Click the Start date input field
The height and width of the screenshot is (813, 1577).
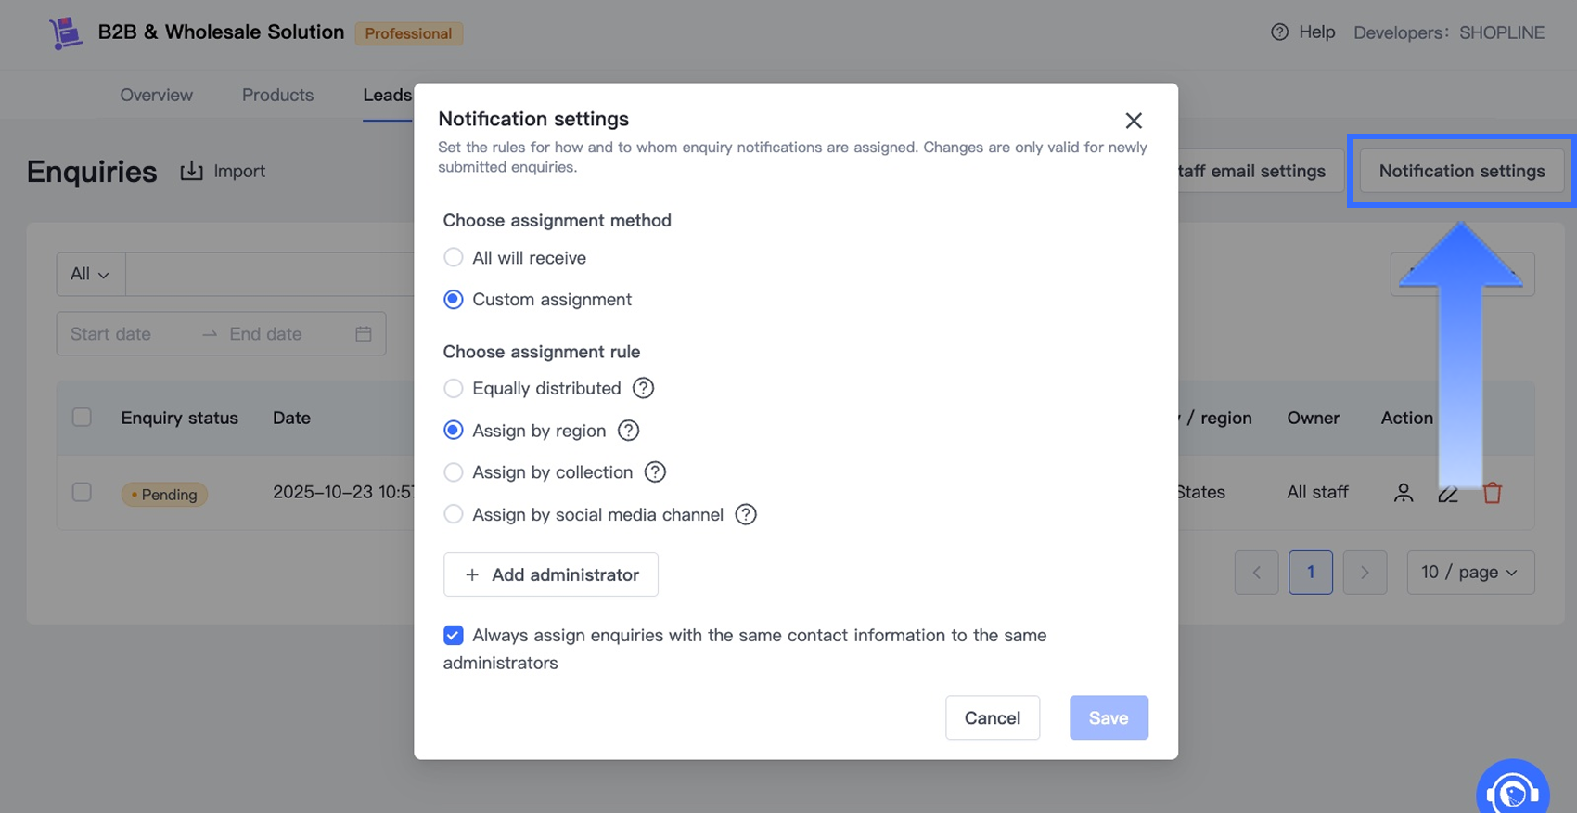pos(130,334)
